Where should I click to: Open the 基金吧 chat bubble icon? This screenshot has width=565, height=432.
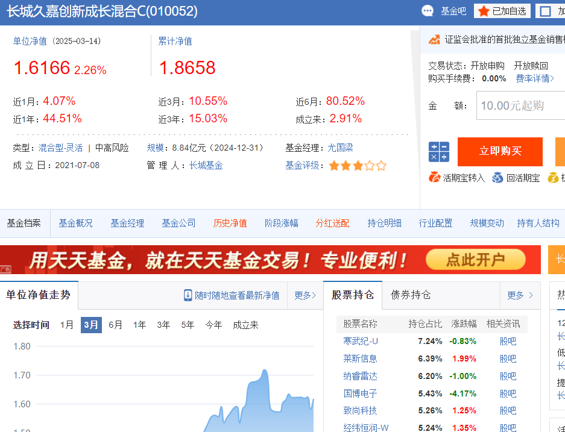tap(428, 11)
